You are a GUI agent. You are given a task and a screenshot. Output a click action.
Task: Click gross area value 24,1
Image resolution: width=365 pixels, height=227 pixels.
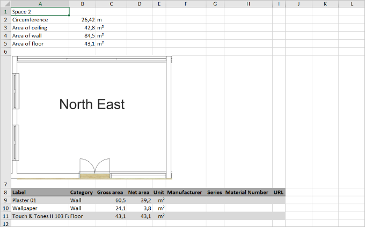(x=111, y=208)
